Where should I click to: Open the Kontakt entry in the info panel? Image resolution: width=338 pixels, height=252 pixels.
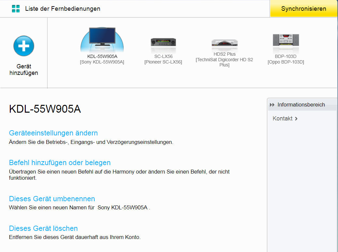tap(283, 119)
